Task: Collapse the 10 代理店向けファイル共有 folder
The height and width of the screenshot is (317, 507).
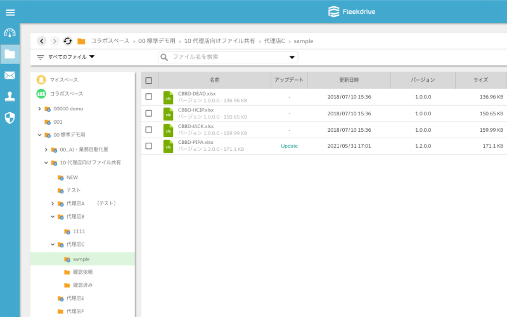Action: (46, 163)
